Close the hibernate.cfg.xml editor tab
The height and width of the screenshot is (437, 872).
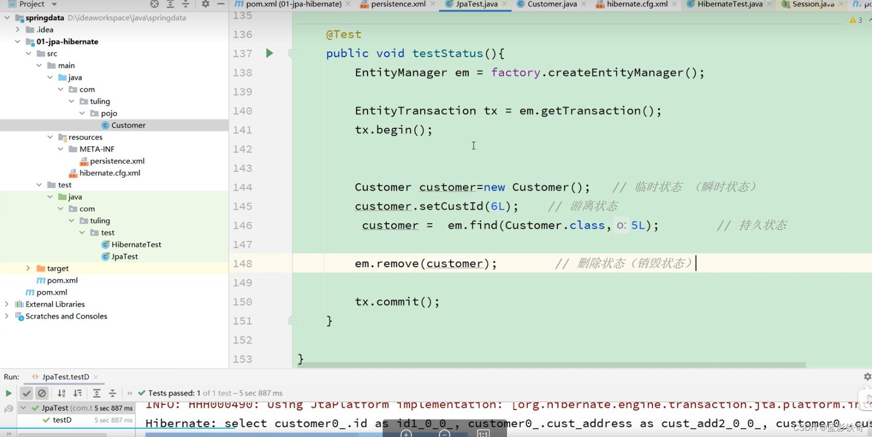674,4
